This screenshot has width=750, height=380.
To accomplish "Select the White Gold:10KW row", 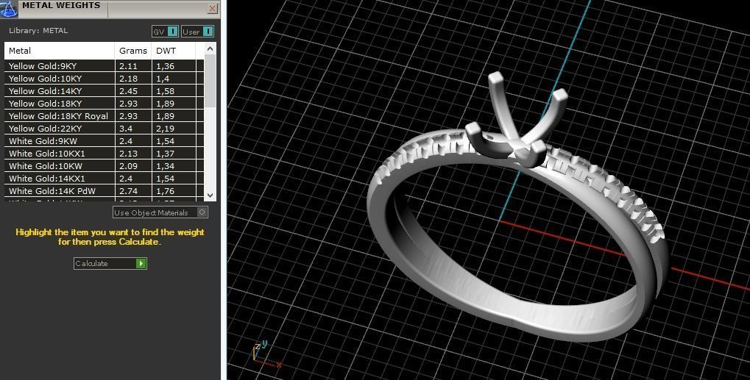I will [x=105, y=165].
